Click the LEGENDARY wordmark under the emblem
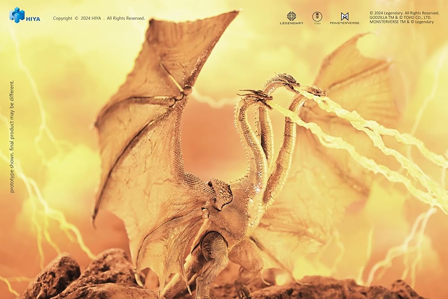 291,23
